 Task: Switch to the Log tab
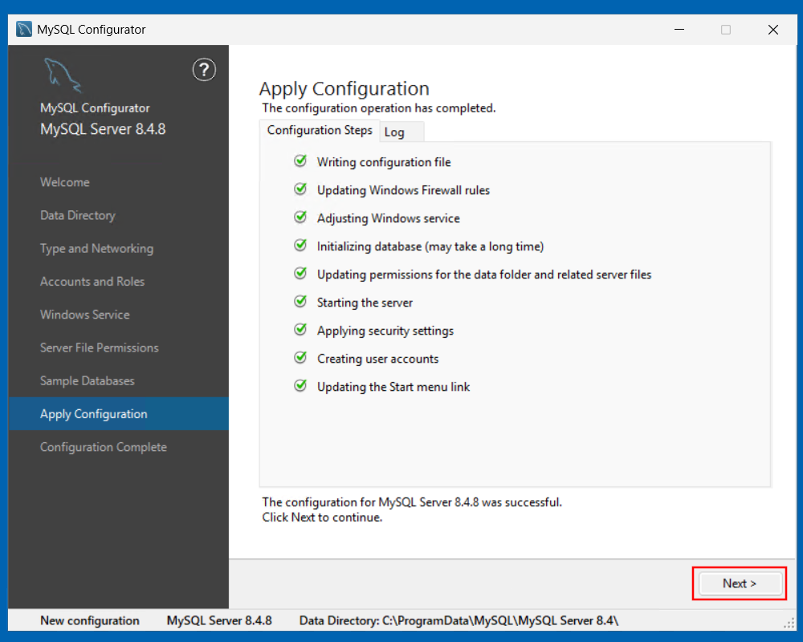(x=401, y=132)
